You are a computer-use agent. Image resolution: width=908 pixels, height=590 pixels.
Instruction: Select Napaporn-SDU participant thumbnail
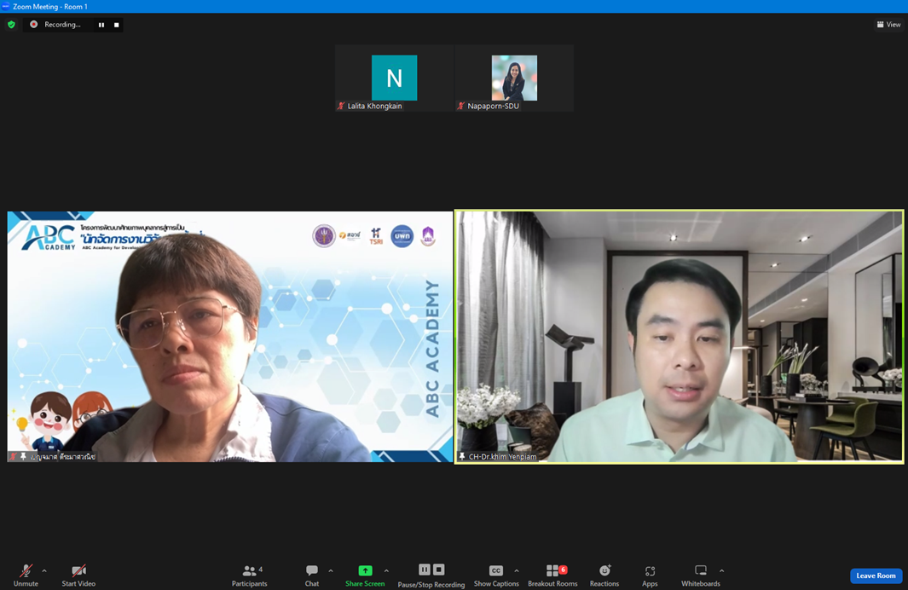[514, 78]
